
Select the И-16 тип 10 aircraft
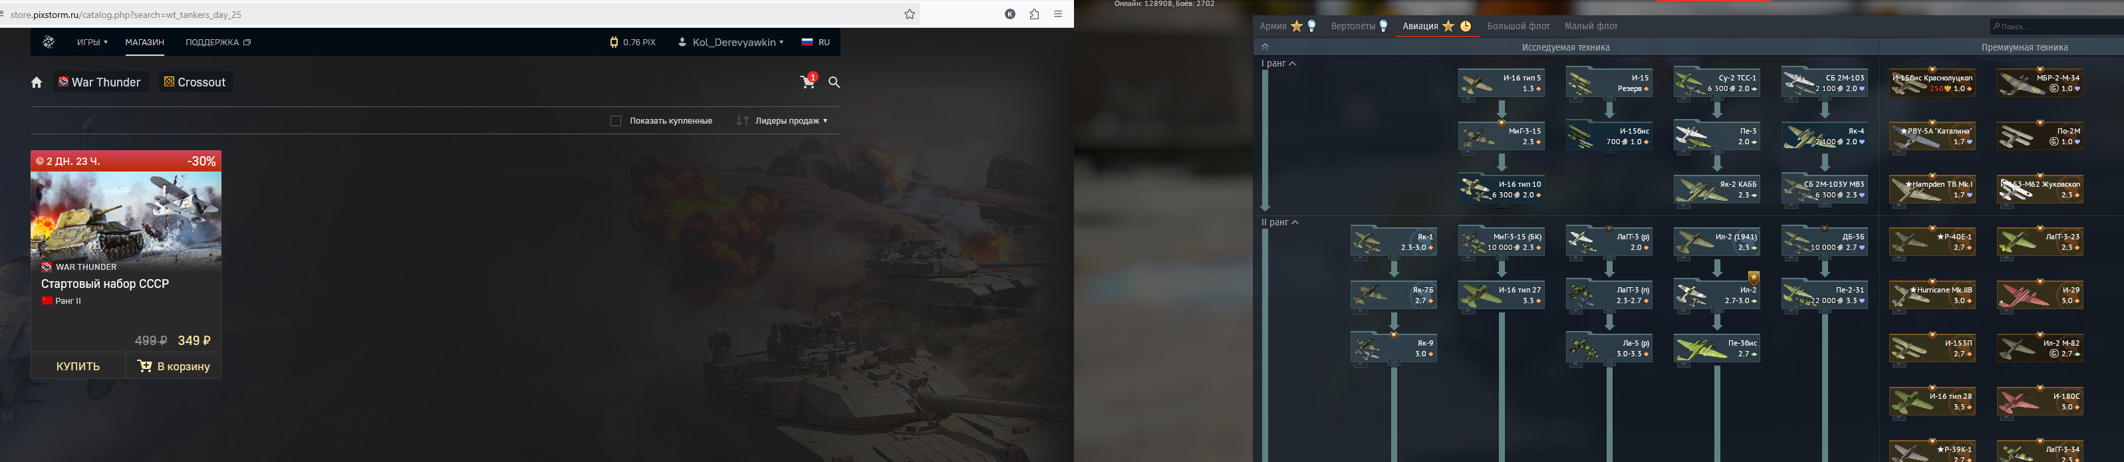1502,189
